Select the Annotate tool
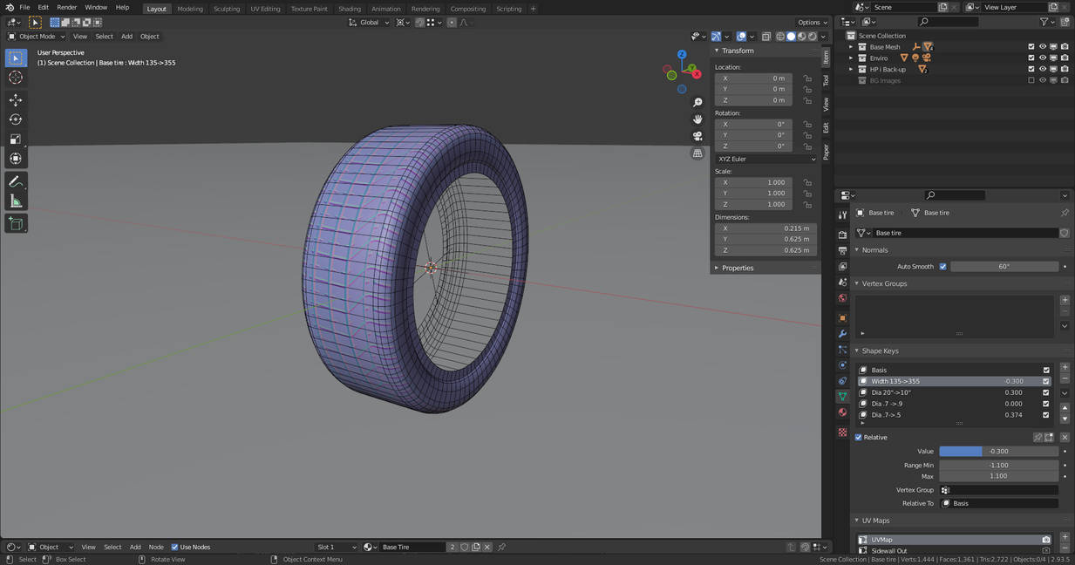The width and height of the screenshot is (1075, 565). pos(16,181)
